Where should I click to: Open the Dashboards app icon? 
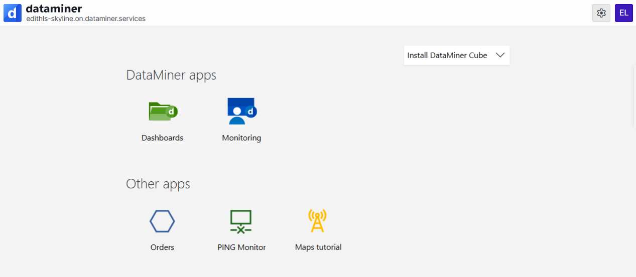point(163,111)
